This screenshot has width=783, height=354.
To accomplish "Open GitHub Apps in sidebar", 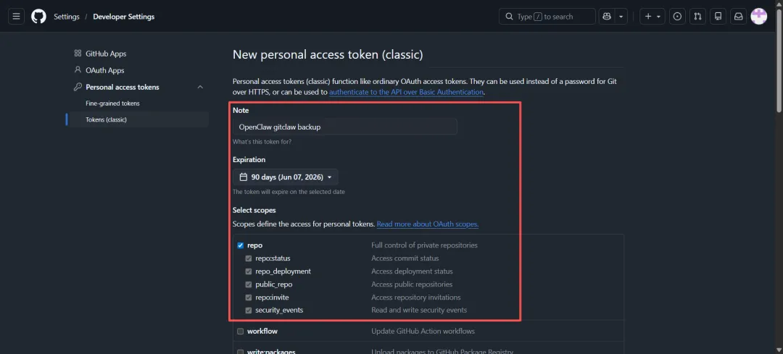I will [x=105, y=54].
